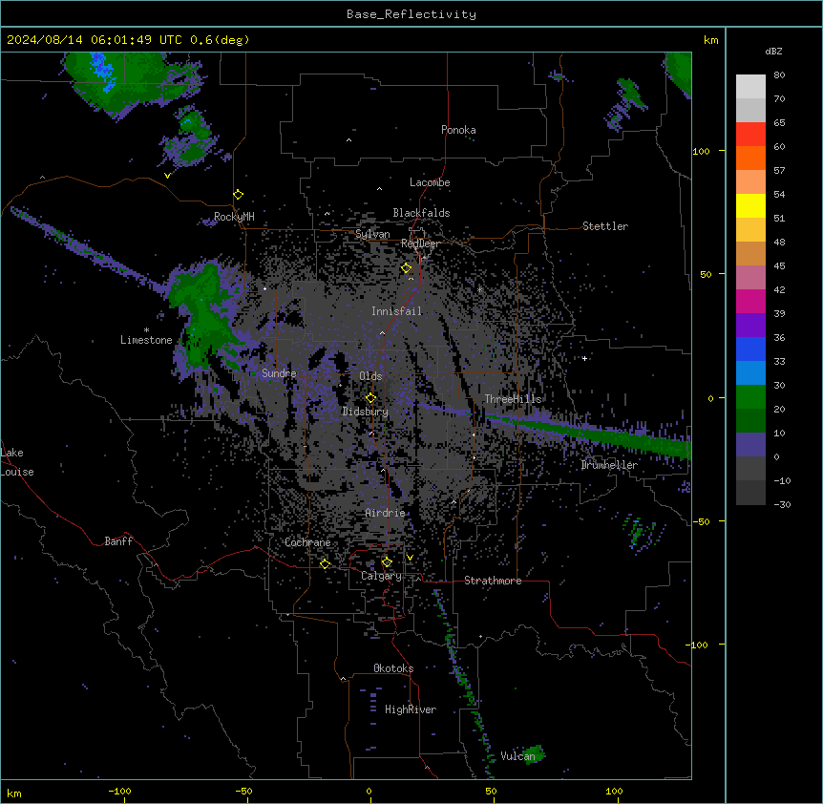Select the yellow 51-54 dBZ legend swatch
823x804 pixels.
point(750,205)
